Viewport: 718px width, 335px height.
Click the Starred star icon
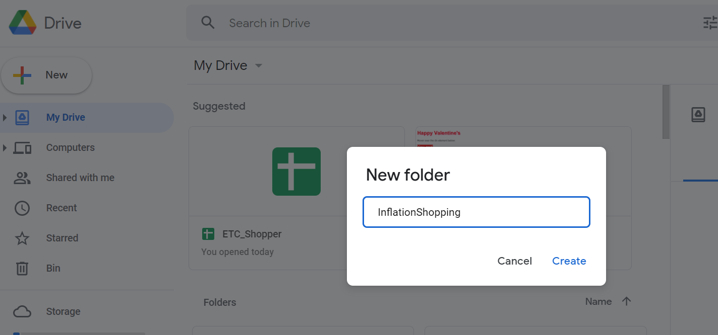pos(22,238)
